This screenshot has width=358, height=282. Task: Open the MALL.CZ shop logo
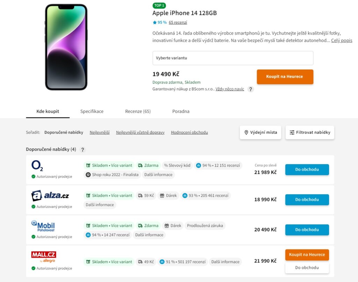click(44, 257)
